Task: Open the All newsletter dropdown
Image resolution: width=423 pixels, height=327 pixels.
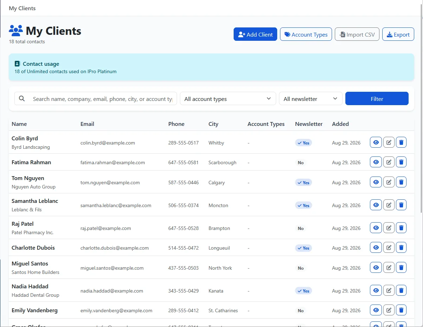Action: pos(311,99)
